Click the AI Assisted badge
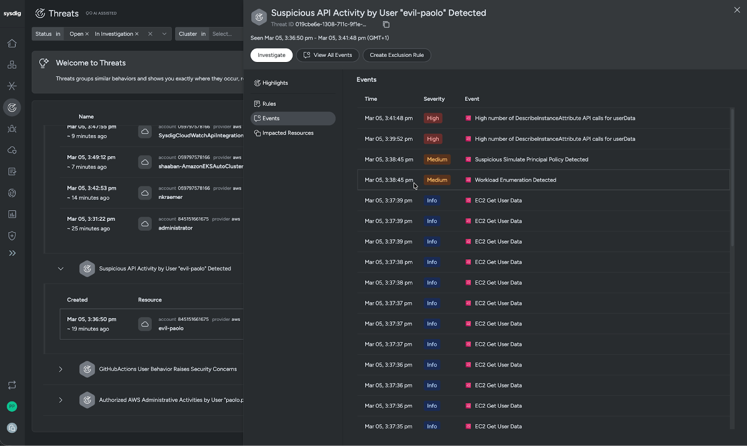Viewport: 747px width, 446px height. click(x=101, y=14)
